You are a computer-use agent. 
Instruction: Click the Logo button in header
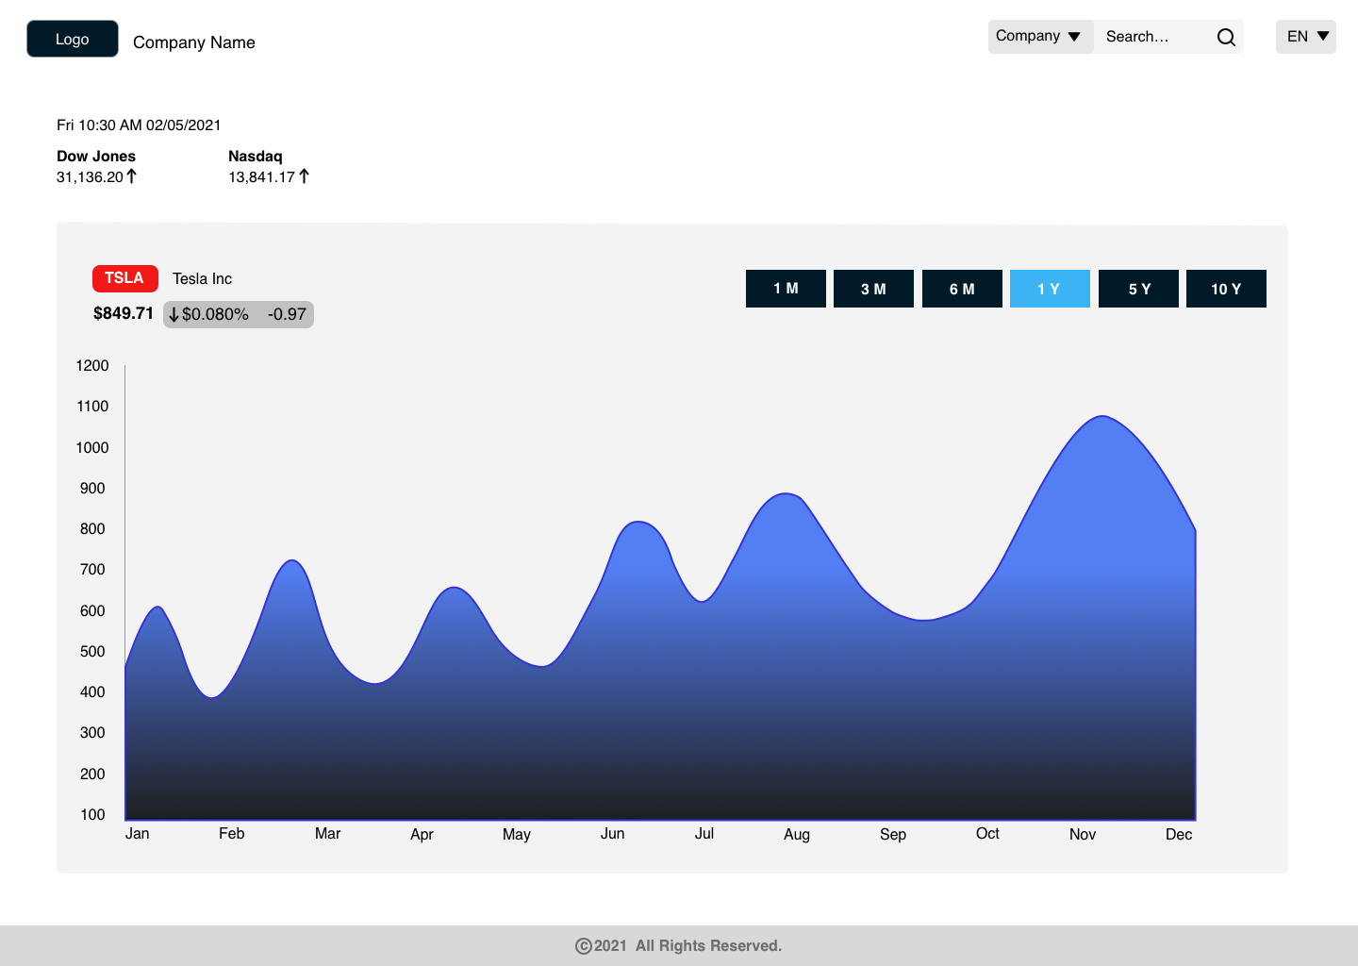pyautogui.click(x=73, y=39)
